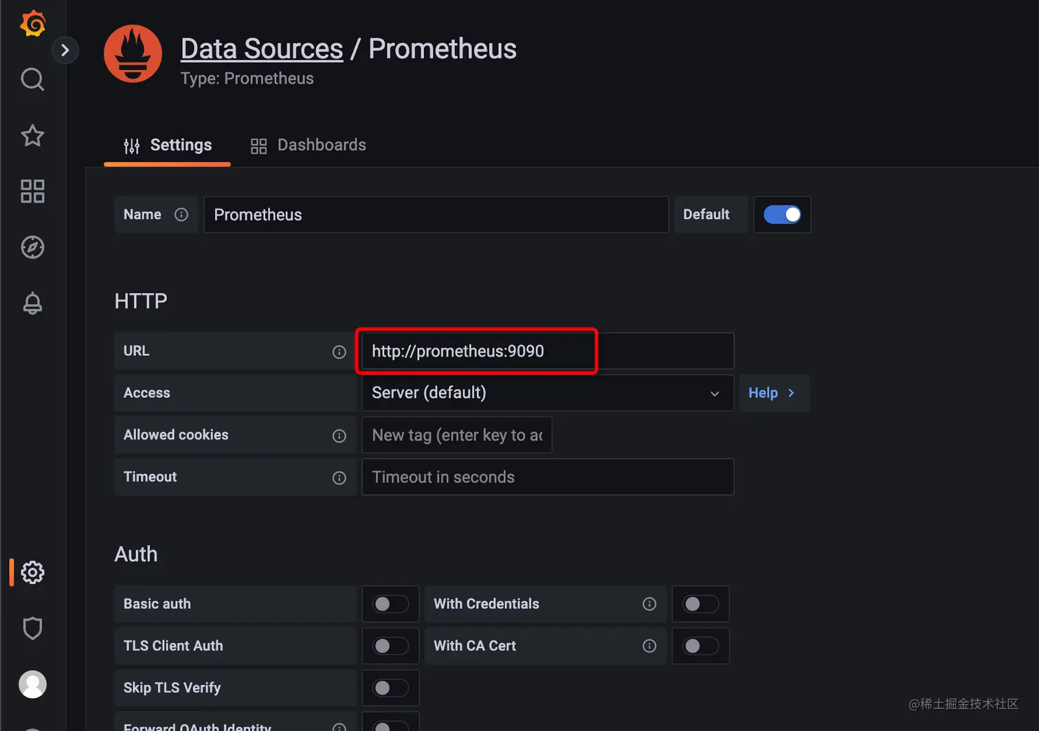Enable the Skip TLS Verify switch
1039x731 pixels.
[x=390, y=688]
